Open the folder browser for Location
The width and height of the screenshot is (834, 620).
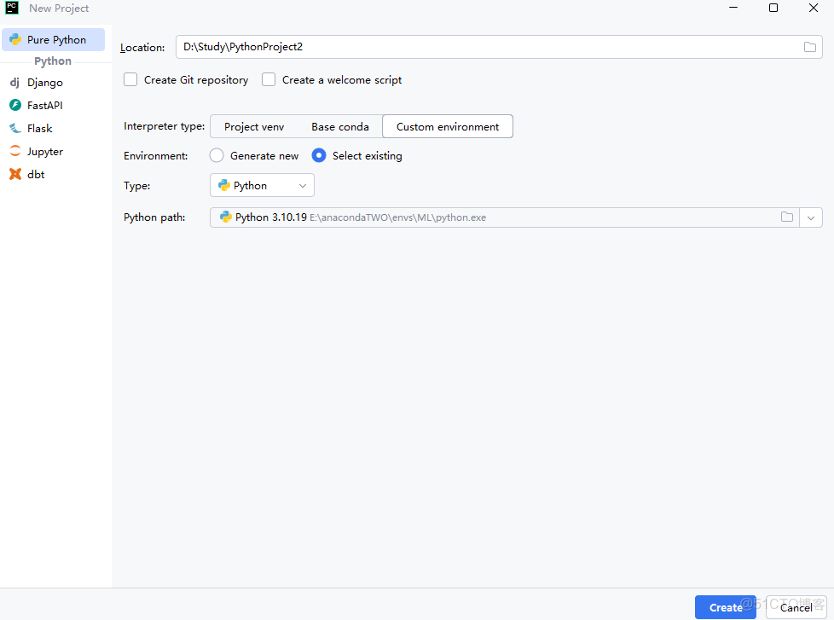809,47
